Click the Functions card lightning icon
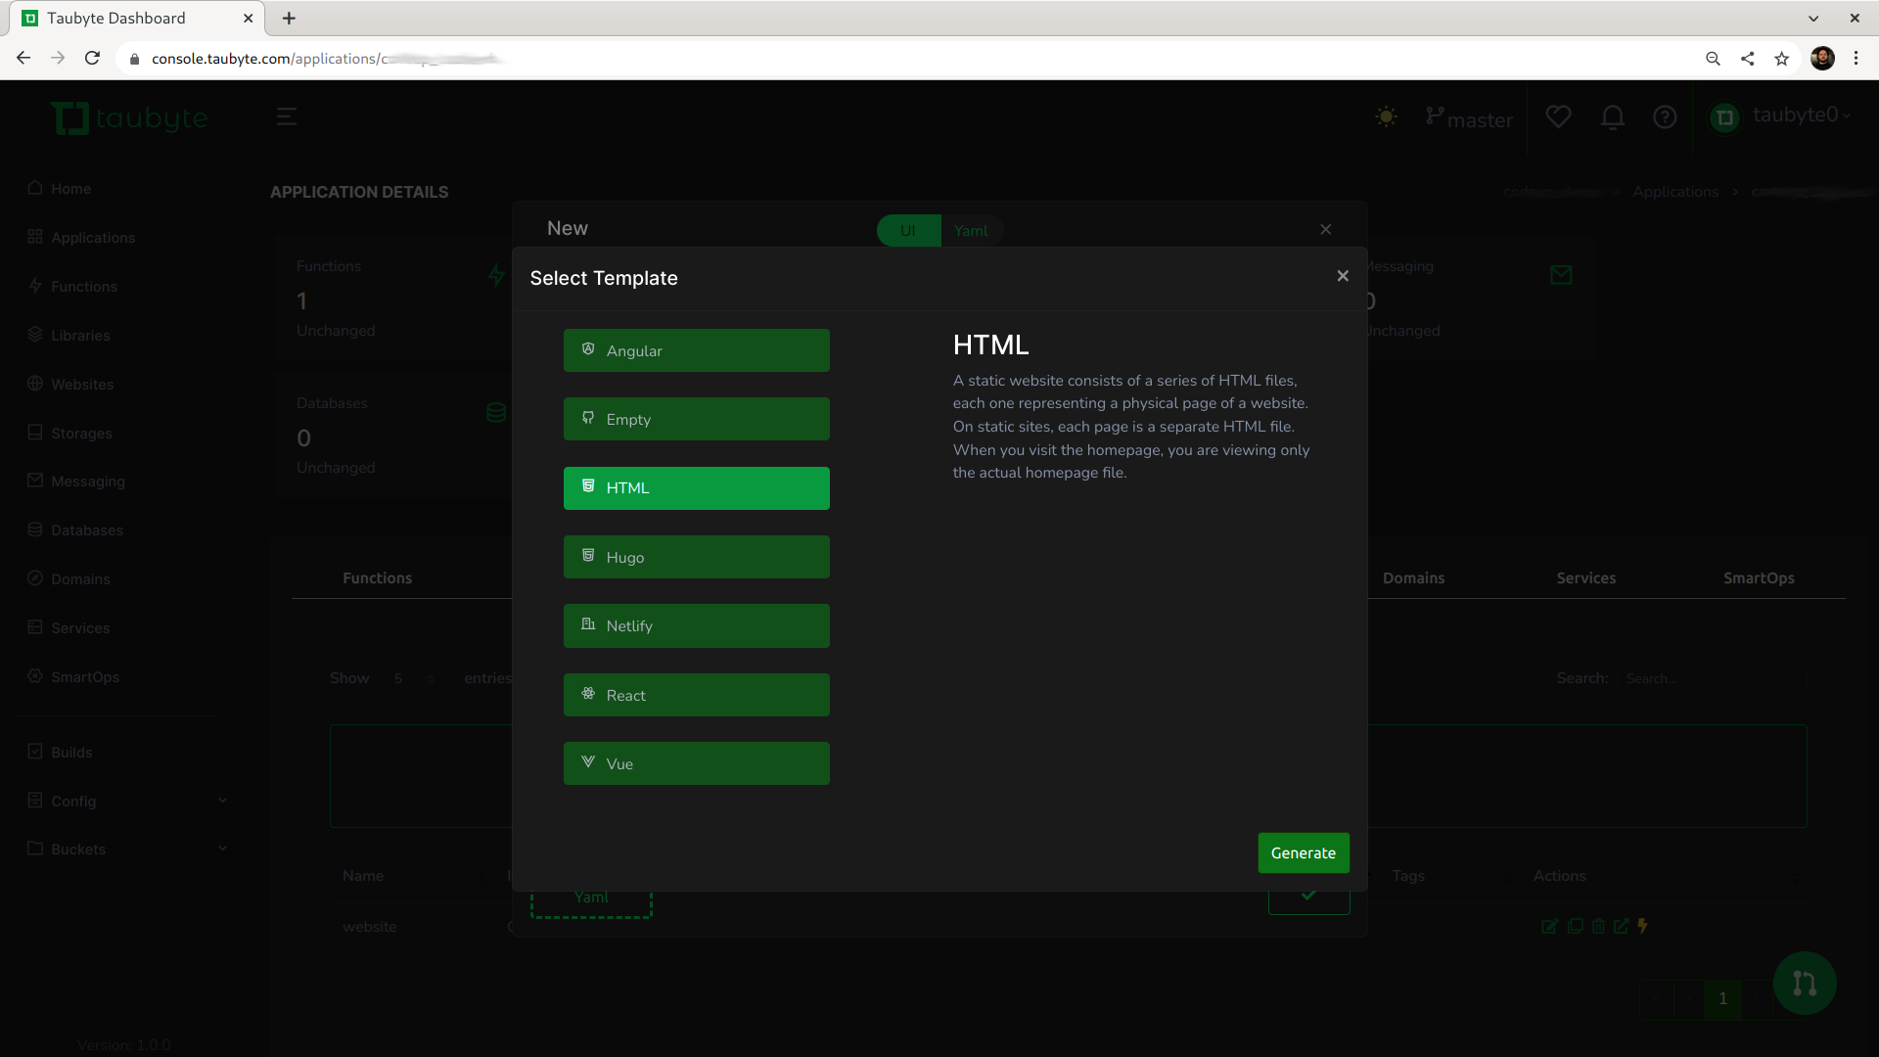Viewport: 1879px width, 1057px height. point(497,275)
